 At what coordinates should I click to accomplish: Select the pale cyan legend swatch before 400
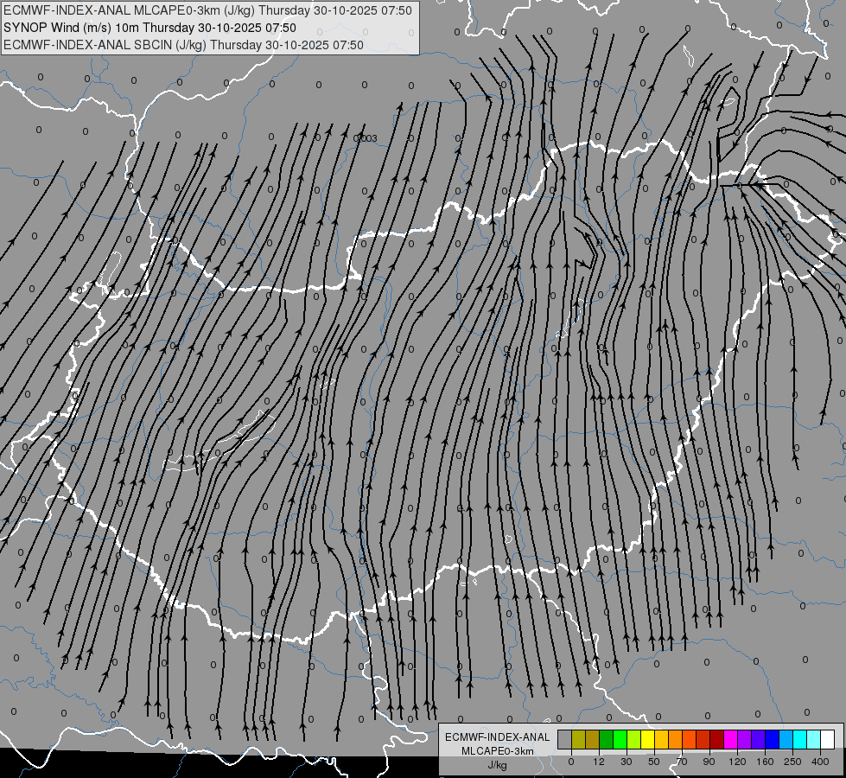pos(814,739)
